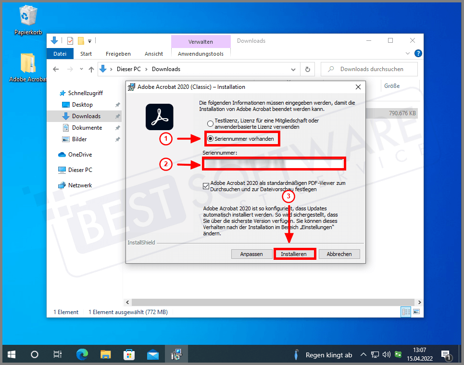Image resolution: width=464 pixels, height=365 pixels.
Task: Switch to the Ansicht ribbon tab
Action: pos(153,54)
